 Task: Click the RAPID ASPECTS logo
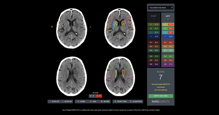tap(161, 102)
